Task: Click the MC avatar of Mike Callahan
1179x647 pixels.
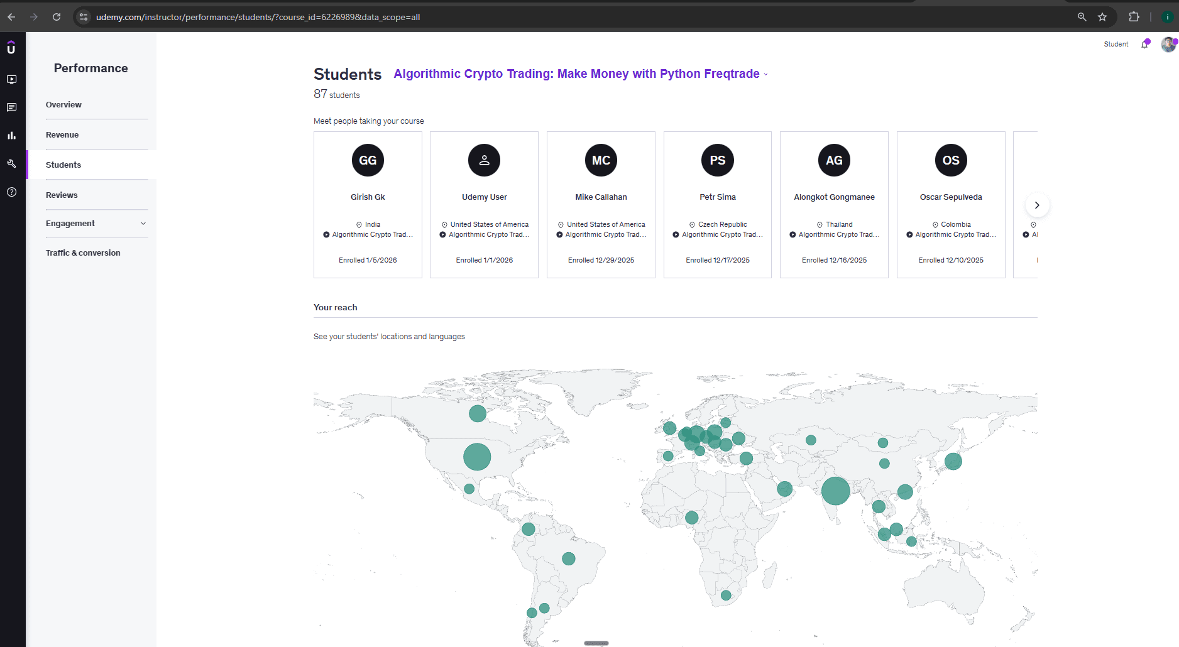Action: pyautogui.click(x=601, y=160)
